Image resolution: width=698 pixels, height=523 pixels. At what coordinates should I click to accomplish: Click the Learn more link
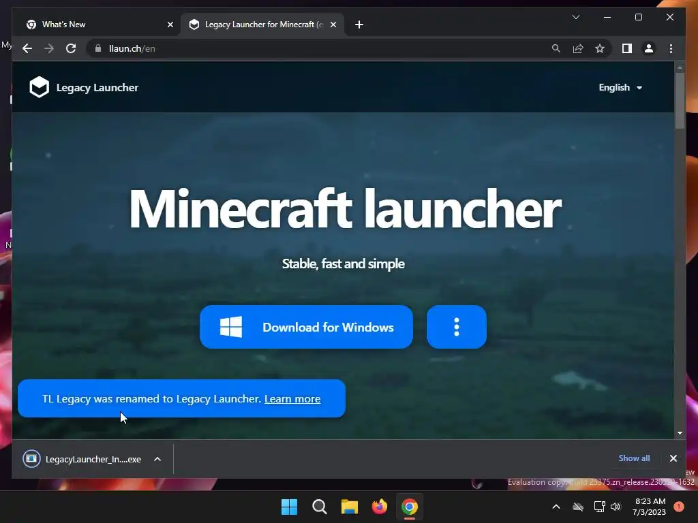click(x=292, y=399)
